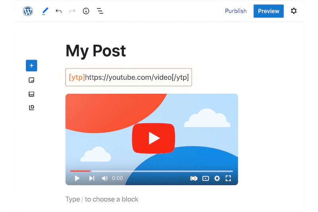Image resolution: width=318 pixels, height=212 pixels.
Task: Click the footer layout icon in sidebar
Action: tap(31, 94)
